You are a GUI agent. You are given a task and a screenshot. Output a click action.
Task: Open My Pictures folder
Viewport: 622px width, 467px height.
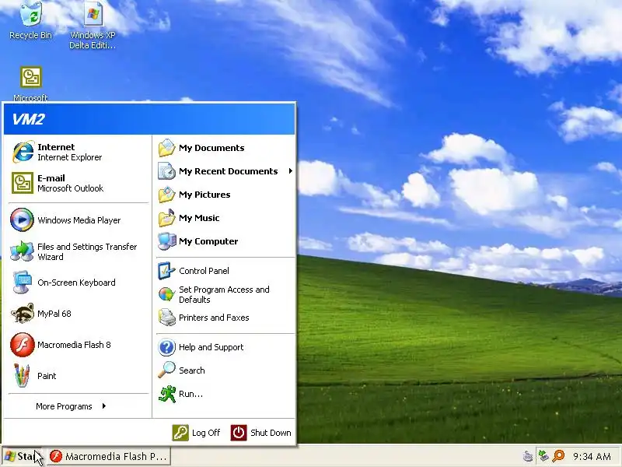coord(225,195)
